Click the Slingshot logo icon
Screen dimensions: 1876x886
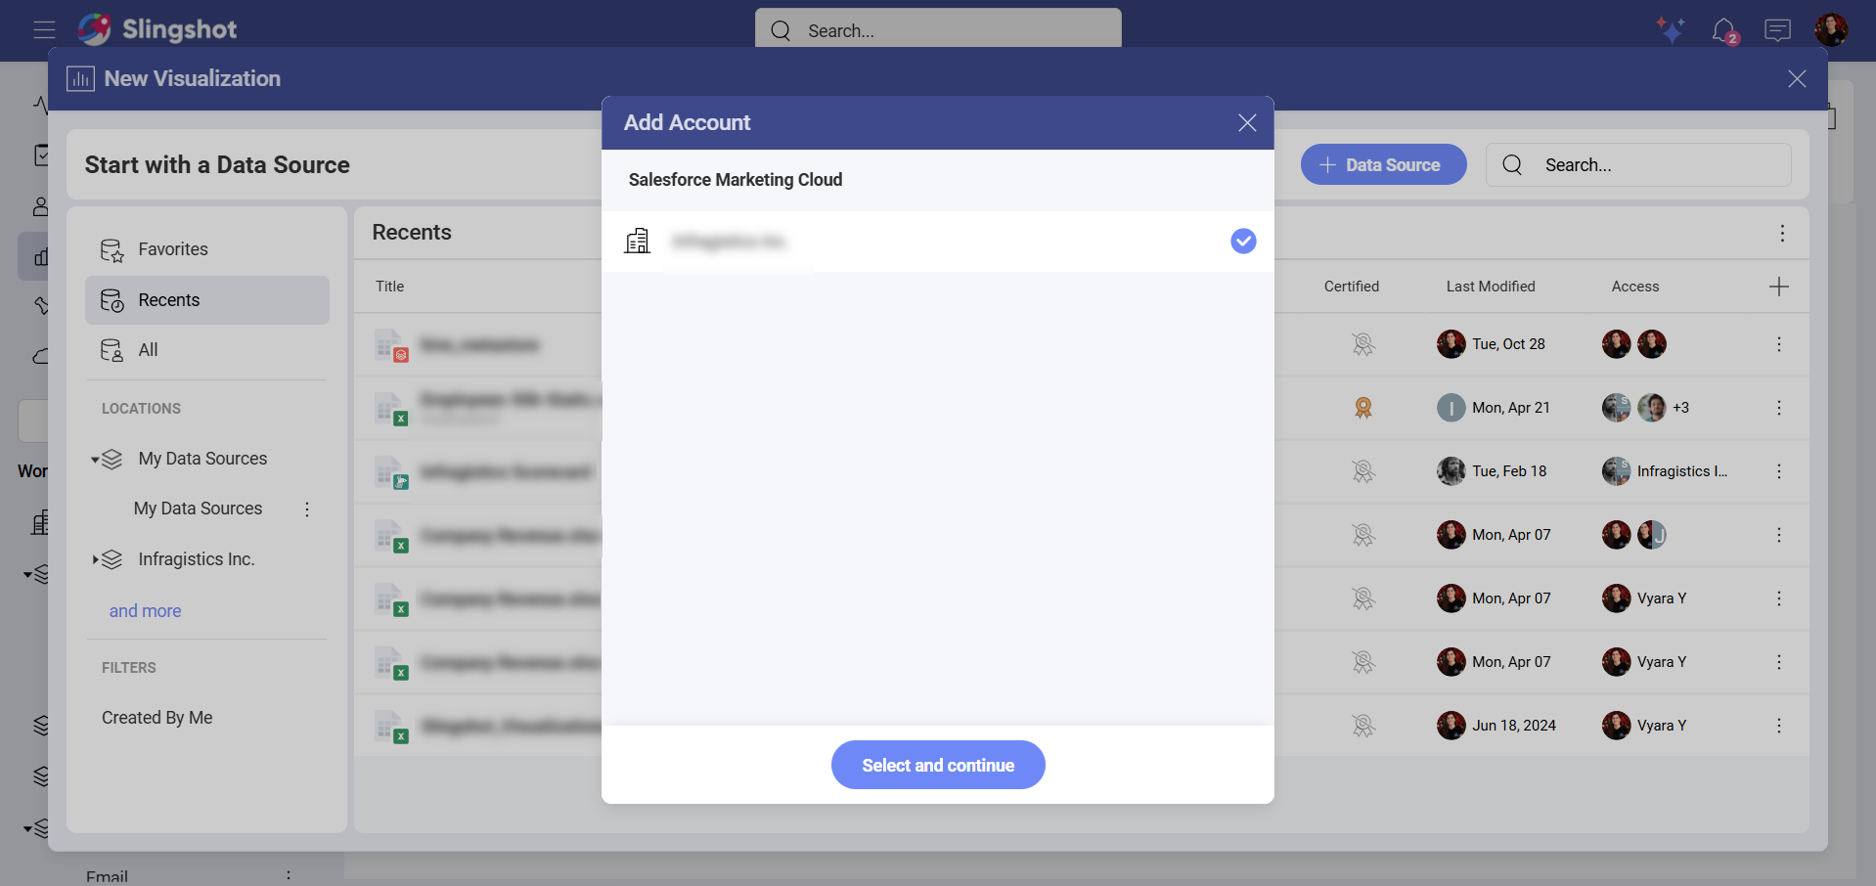[95, 29]
